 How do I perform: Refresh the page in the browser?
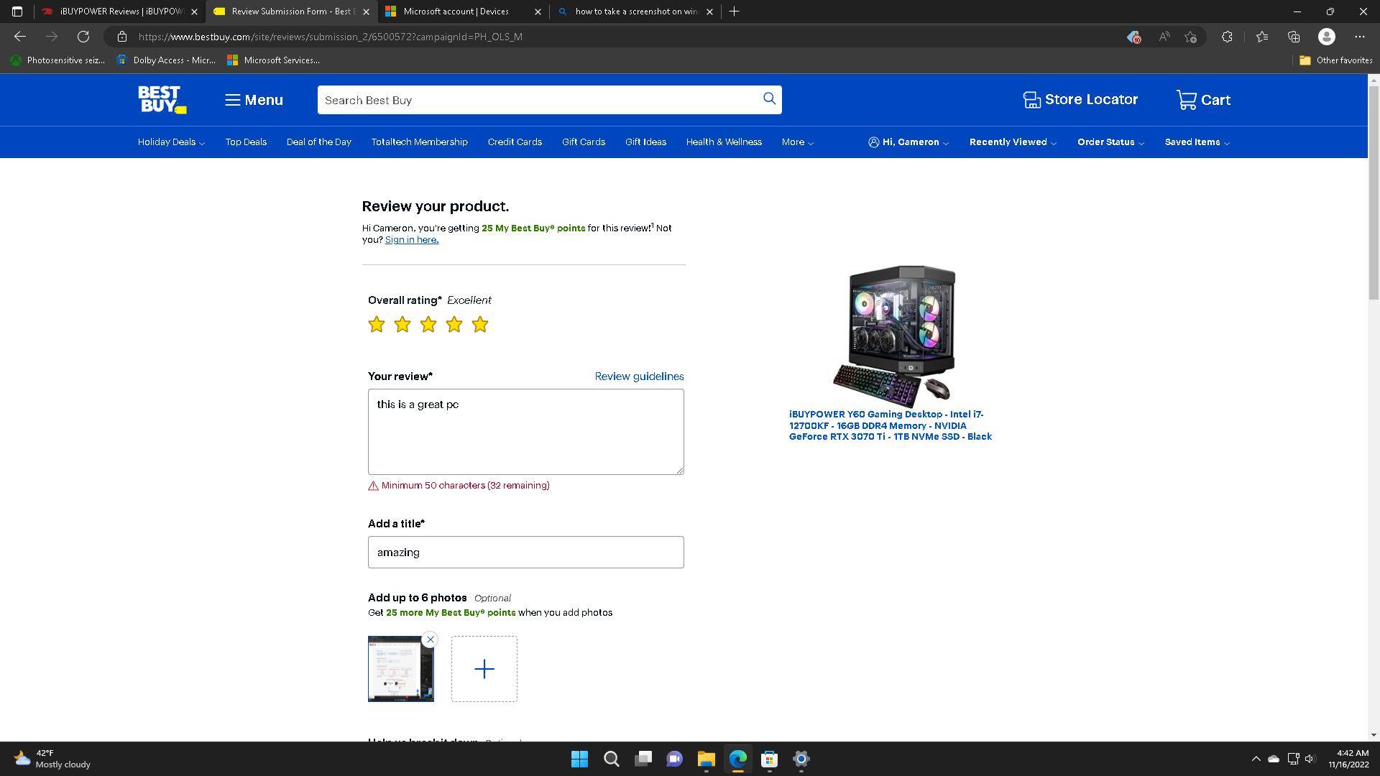[83, 36]
